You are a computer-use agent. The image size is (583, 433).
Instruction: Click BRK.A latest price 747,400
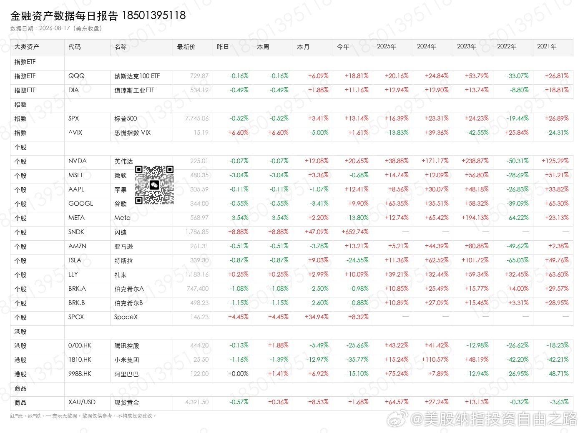click(198, 289)
